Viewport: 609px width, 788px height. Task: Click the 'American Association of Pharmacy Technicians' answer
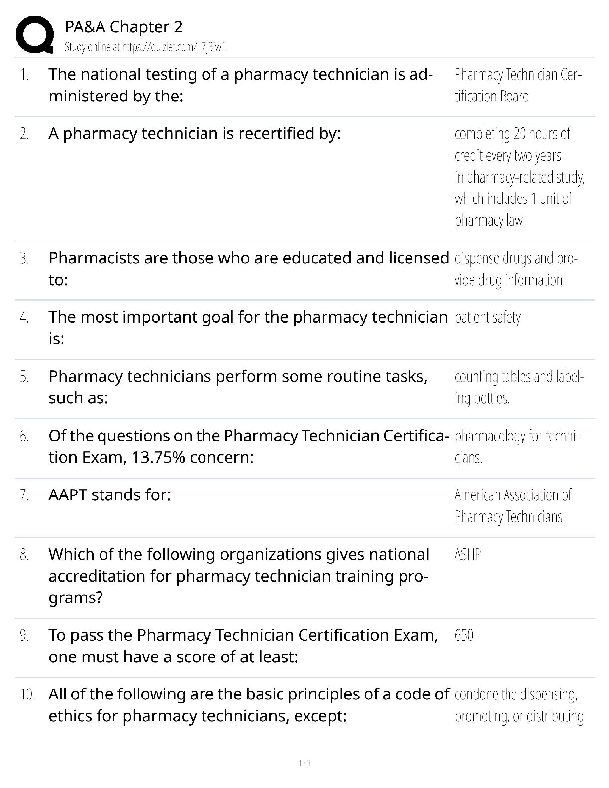pyautogui.click(x=512, y=505)
